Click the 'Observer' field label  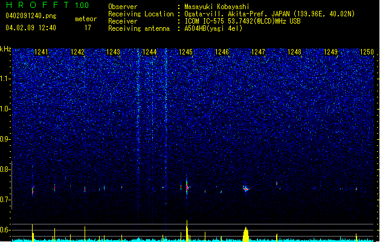(x=123, y=7)
